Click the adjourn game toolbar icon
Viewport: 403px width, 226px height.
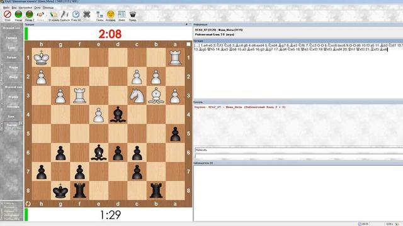[x=54, y=14]
